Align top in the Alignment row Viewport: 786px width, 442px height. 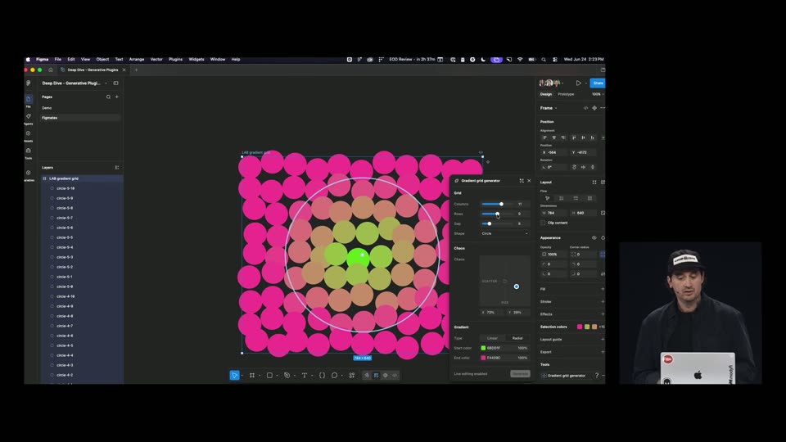pos(574,138)
